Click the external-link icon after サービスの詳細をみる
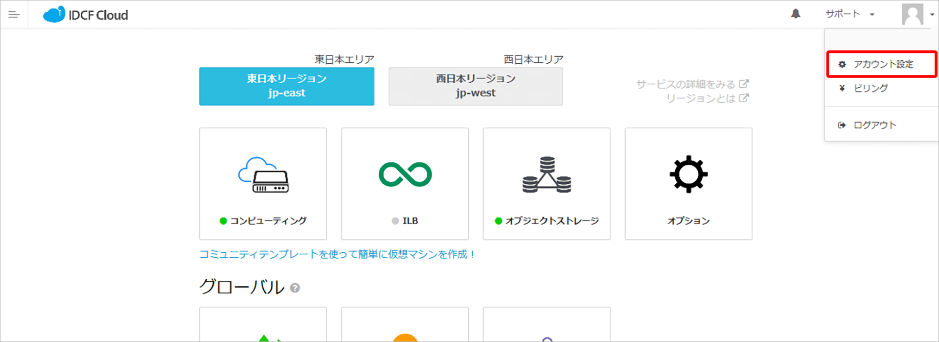 pos(744,84)
